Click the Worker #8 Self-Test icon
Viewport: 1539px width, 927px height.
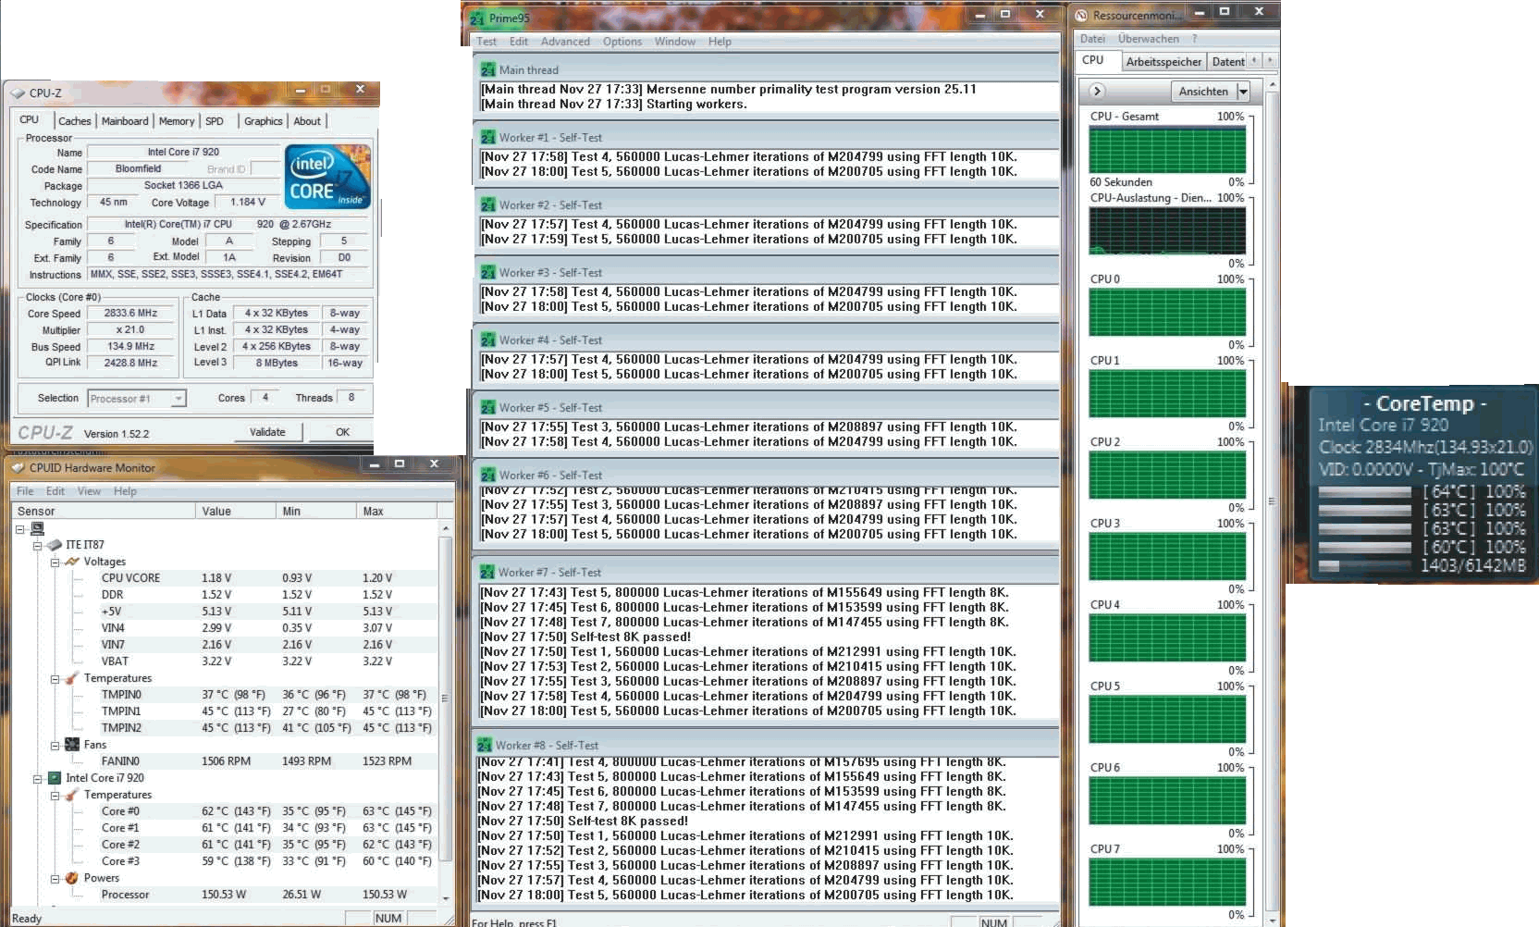485,745
